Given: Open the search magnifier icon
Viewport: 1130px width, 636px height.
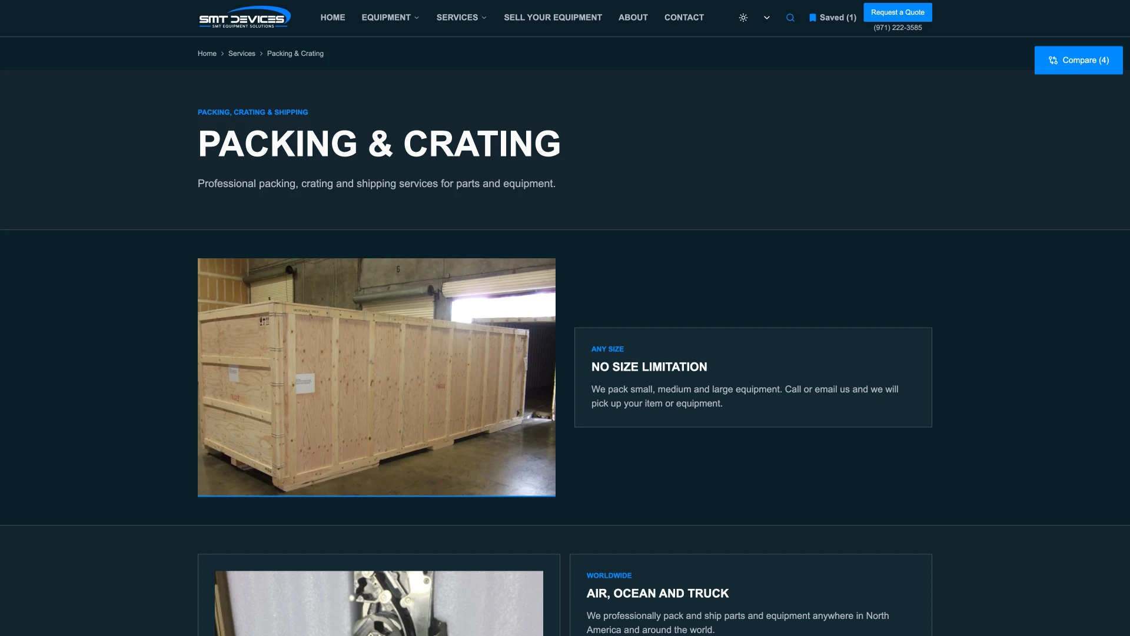Looking at the screenshot, I should (x=790, y=18).
